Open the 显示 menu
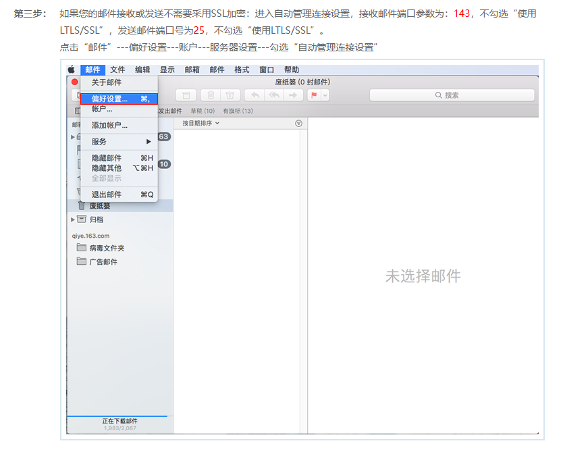 167,70
